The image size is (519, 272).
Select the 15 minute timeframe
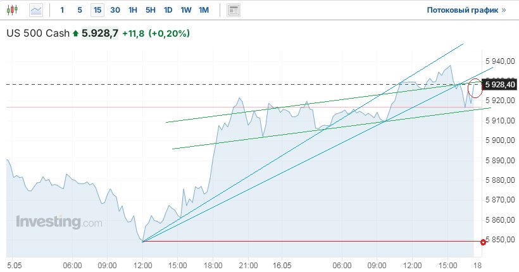97,10
